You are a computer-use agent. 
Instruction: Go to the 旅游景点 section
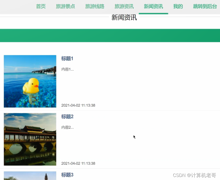(x=65, y=7)
